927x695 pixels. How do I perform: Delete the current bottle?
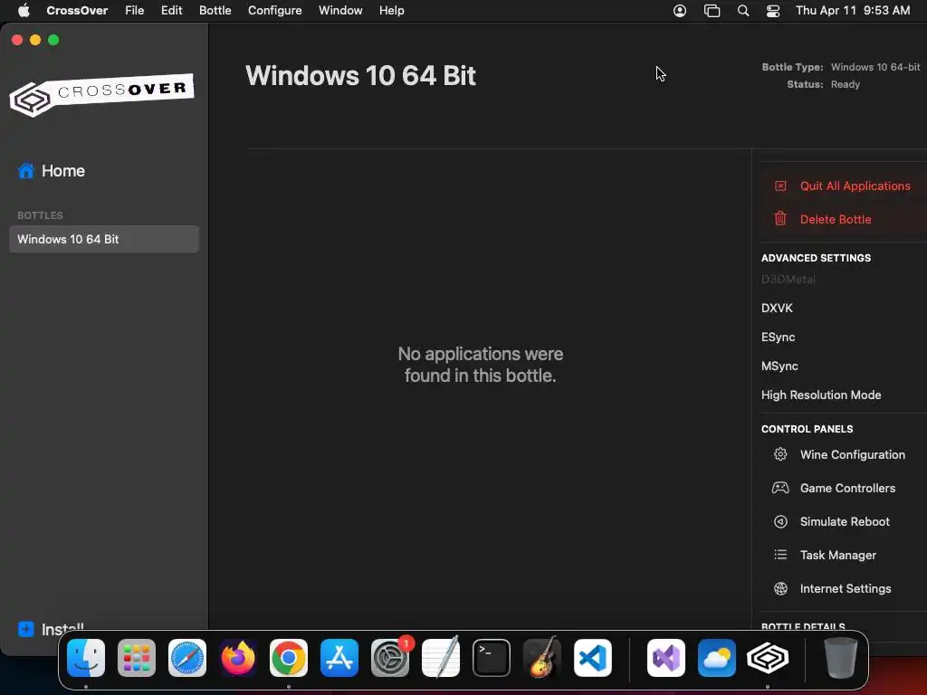[x=836, y=219]
